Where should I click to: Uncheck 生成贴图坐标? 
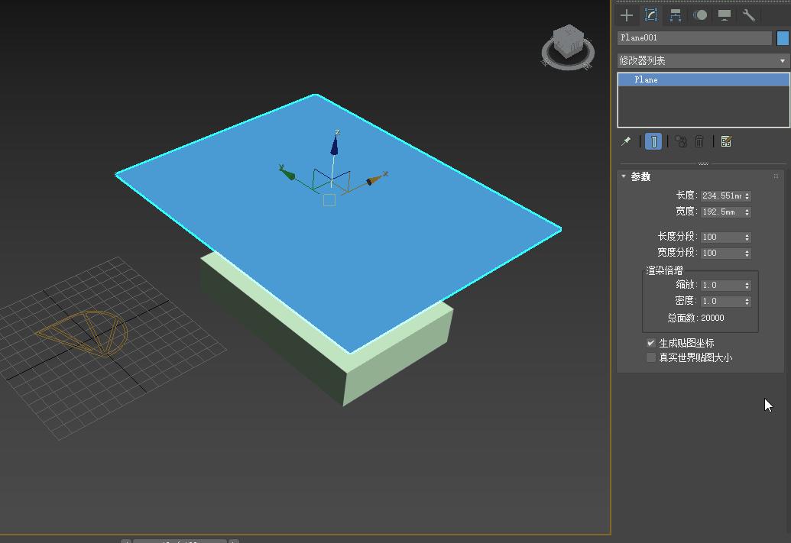coord(650,342)
